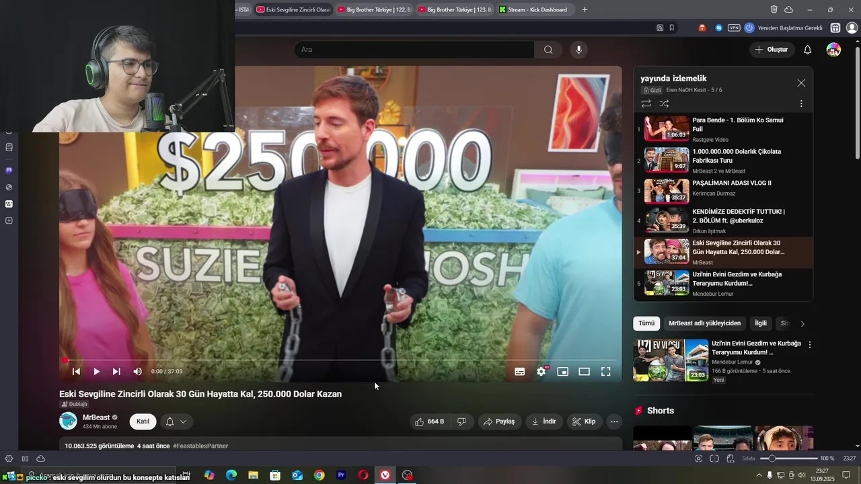Toggle theater mode on the player
The width and height of the screenshot is (861, 484).
tap(585, 371)
